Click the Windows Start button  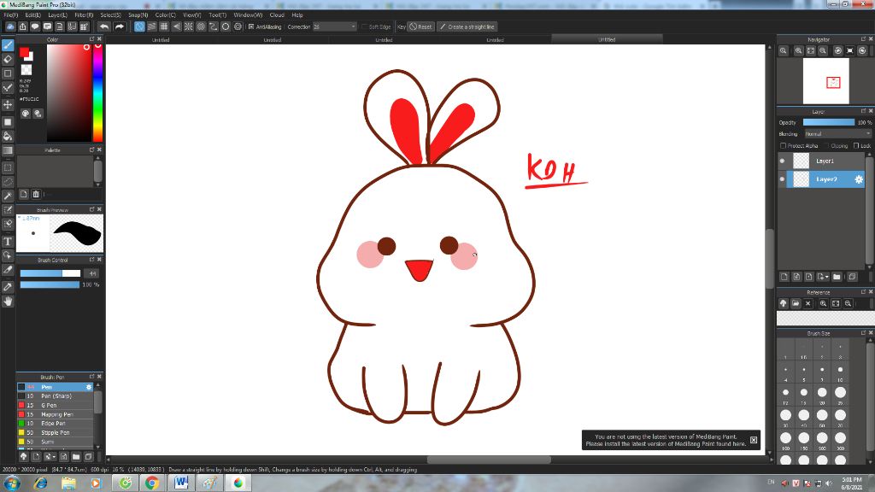(x=12, y=483)
